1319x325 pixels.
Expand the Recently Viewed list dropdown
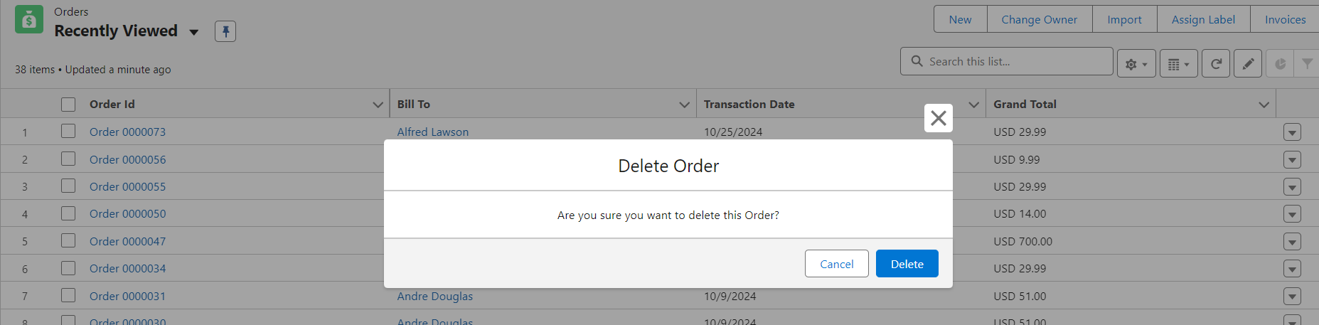coord(193,32)
